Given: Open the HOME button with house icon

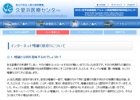Looking at the screenshot, I should [101, 5].
